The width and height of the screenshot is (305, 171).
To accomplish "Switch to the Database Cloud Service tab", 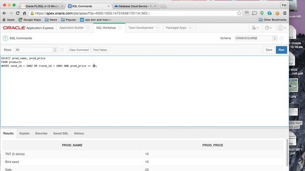I will [135, 6].
